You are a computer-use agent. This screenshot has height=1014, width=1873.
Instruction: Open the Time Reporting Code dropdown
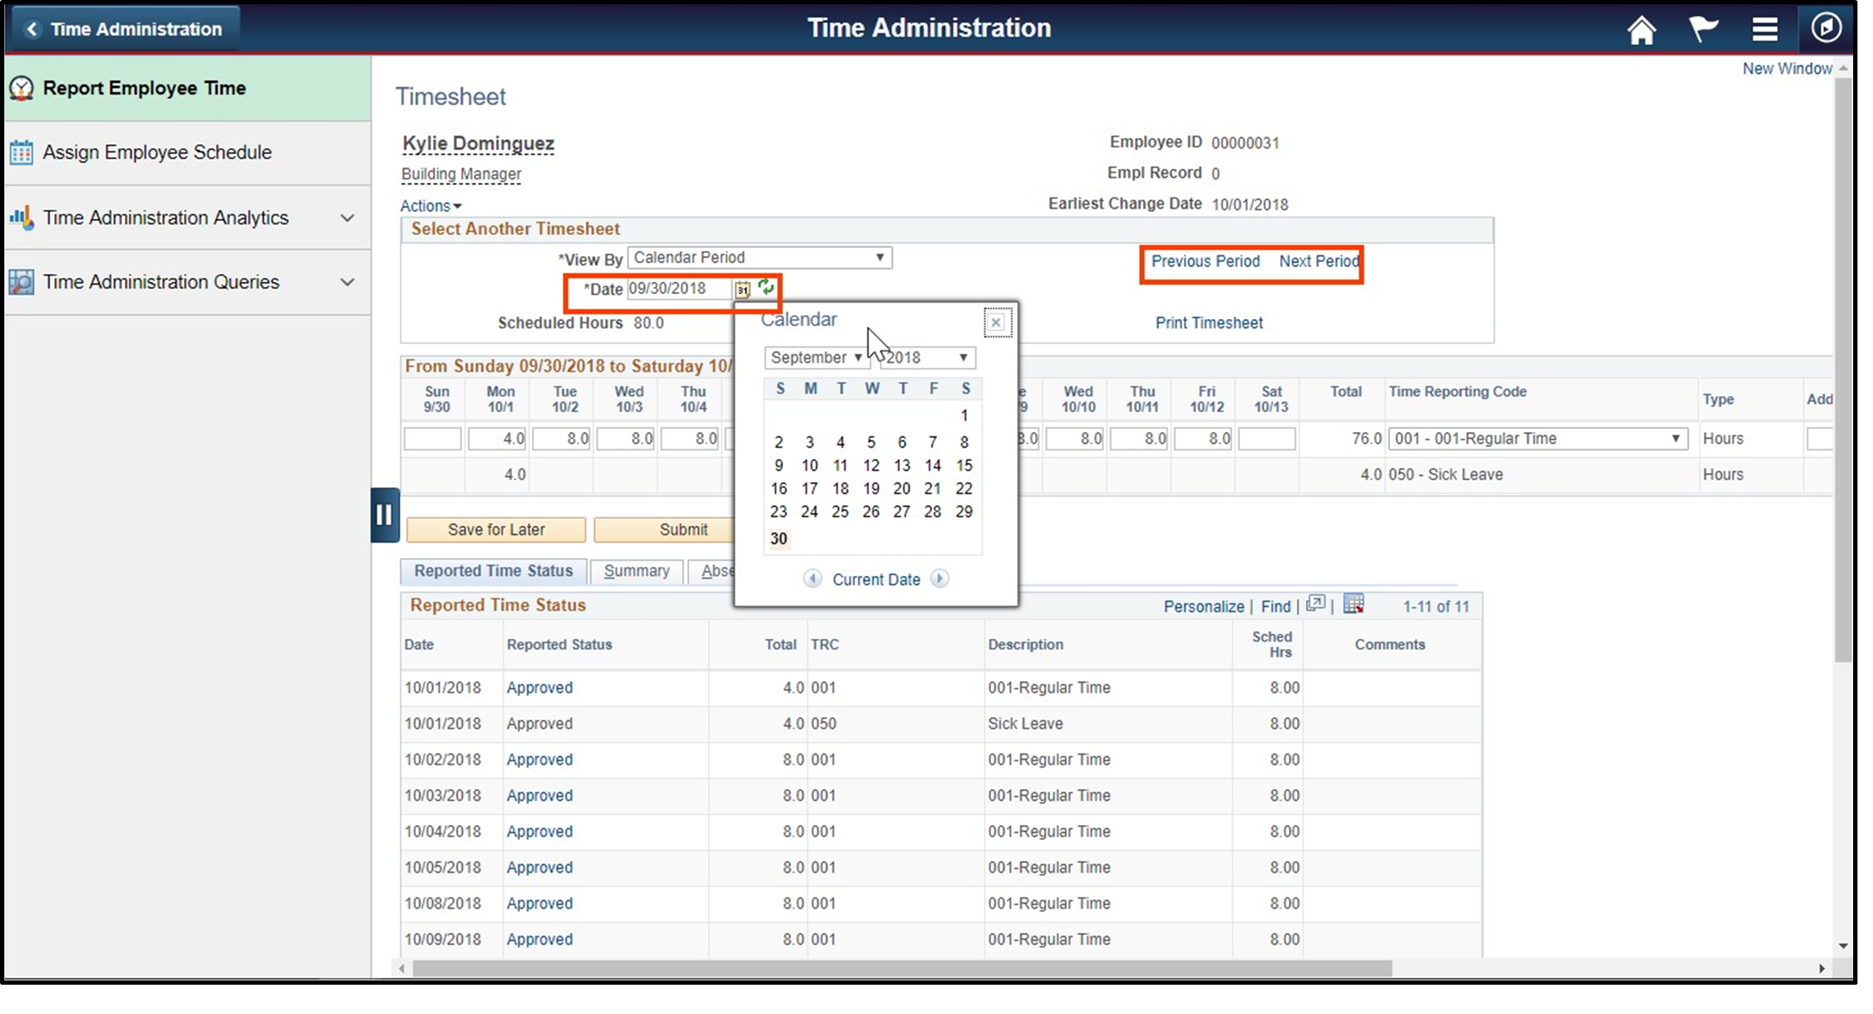tap(1674, 438)
